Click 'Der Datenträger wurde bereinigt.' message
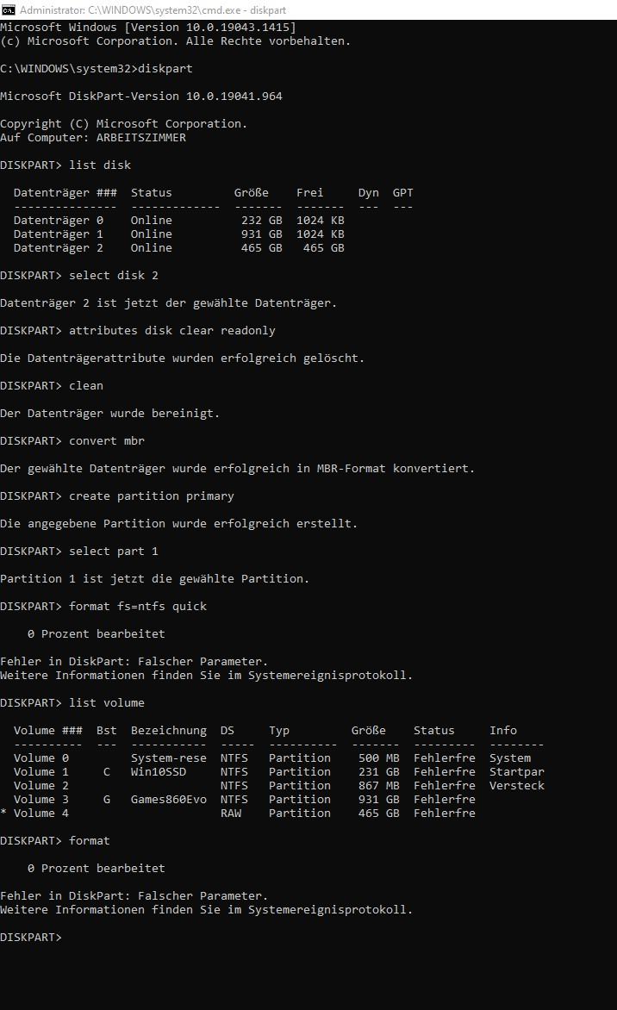617x1010 pixels. [x=110, y=414]
